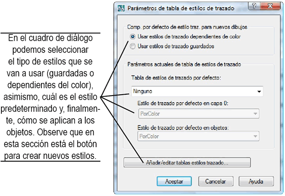Image resolution: width=285 pixels, height=196 pixels.
Task: Click the 'Estilo de trazado por defecto en capa 0:' label
Action: tap(183, 103)
